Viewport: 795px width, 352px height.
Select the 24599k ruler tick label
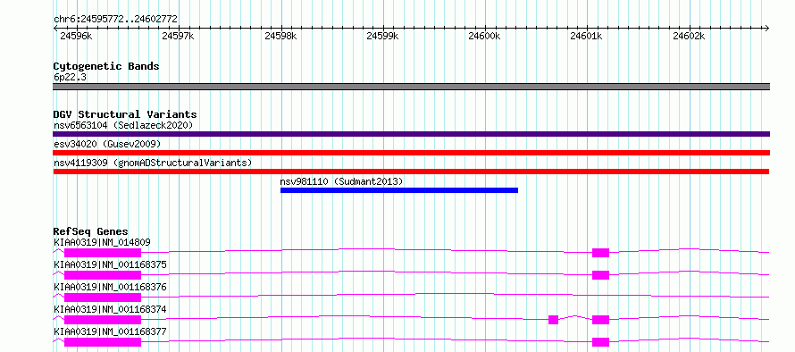[382, 36]
